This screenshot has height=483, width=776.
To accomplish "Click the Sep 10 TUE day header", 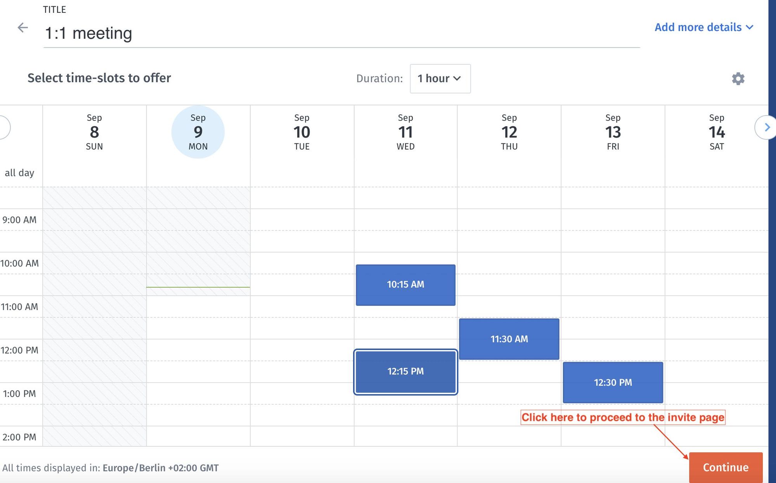I will 302,132.
